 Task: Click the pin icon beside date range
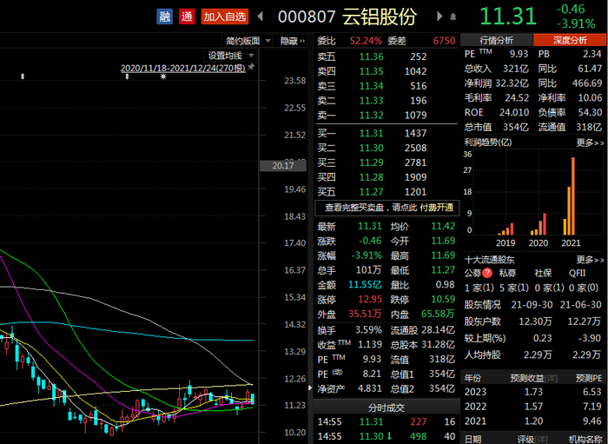tap(251, 67)
